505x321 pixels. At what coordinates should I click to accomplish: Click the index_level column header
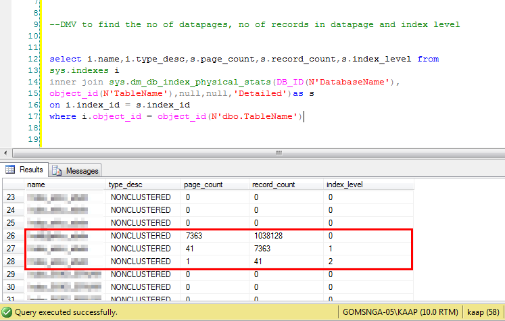coord(368,184)
